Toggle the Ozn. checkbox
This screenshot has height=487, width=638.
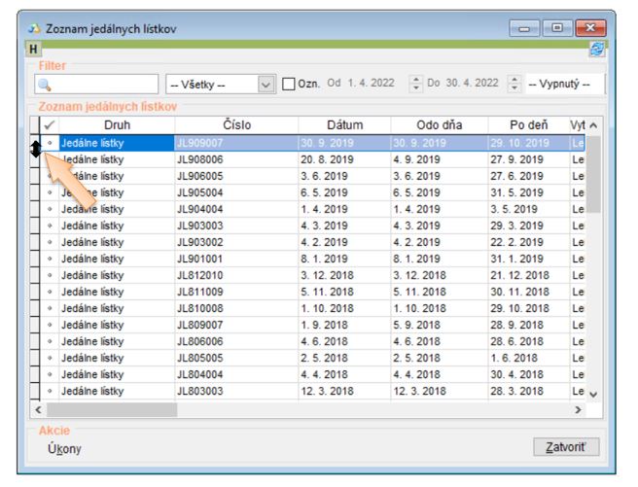click(289, 85)
